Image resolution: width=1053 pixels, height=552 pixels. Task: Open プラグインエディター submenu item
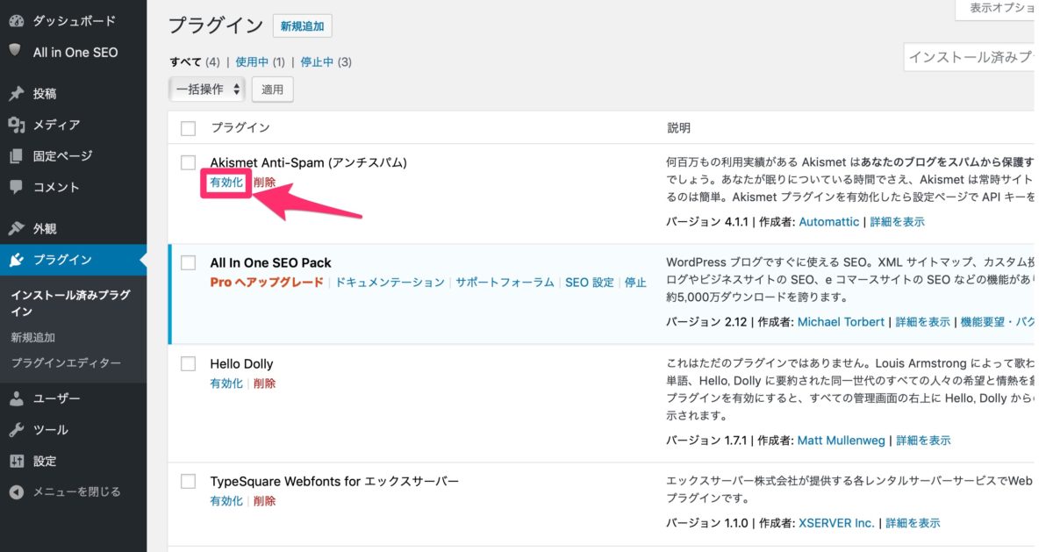click(x=66, y=362)
